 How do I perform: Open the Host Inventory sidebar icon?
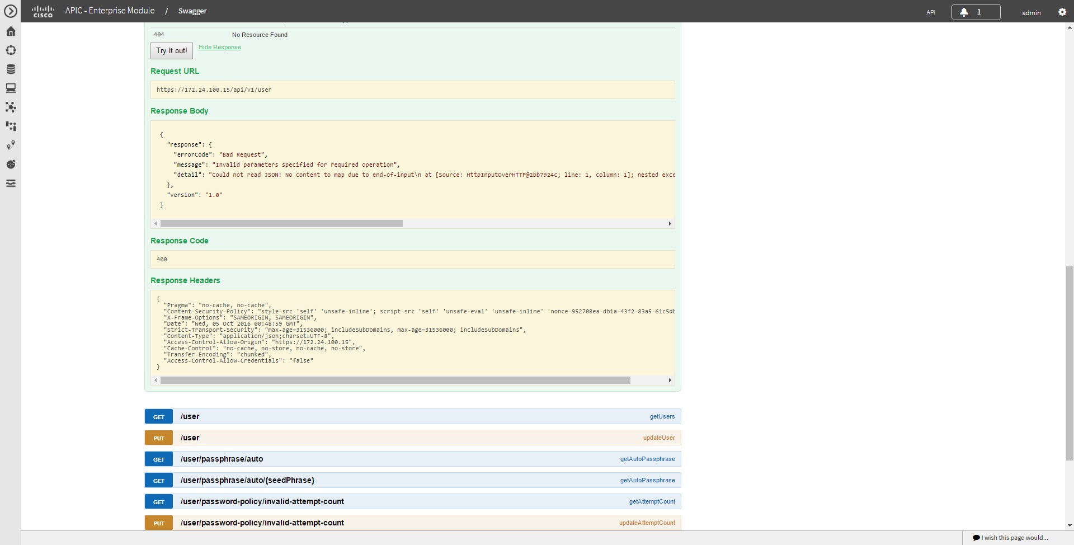11,88
